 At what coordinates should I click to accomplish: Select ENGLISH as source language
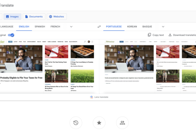[24, 27]
